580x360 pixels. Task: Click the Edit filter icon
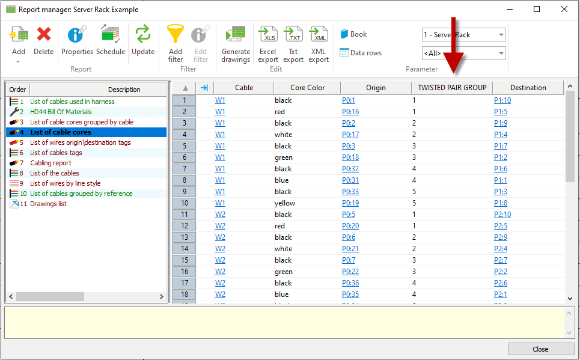click(x=201, y=34)
